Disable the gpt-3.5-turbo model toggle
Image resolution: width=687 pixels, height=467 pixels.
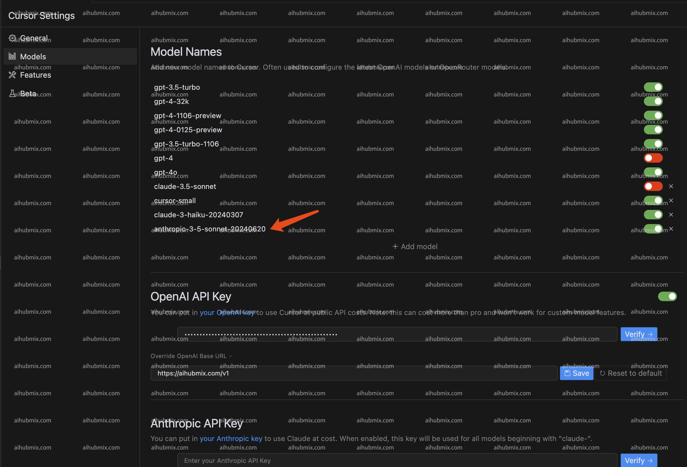(653, 87)
